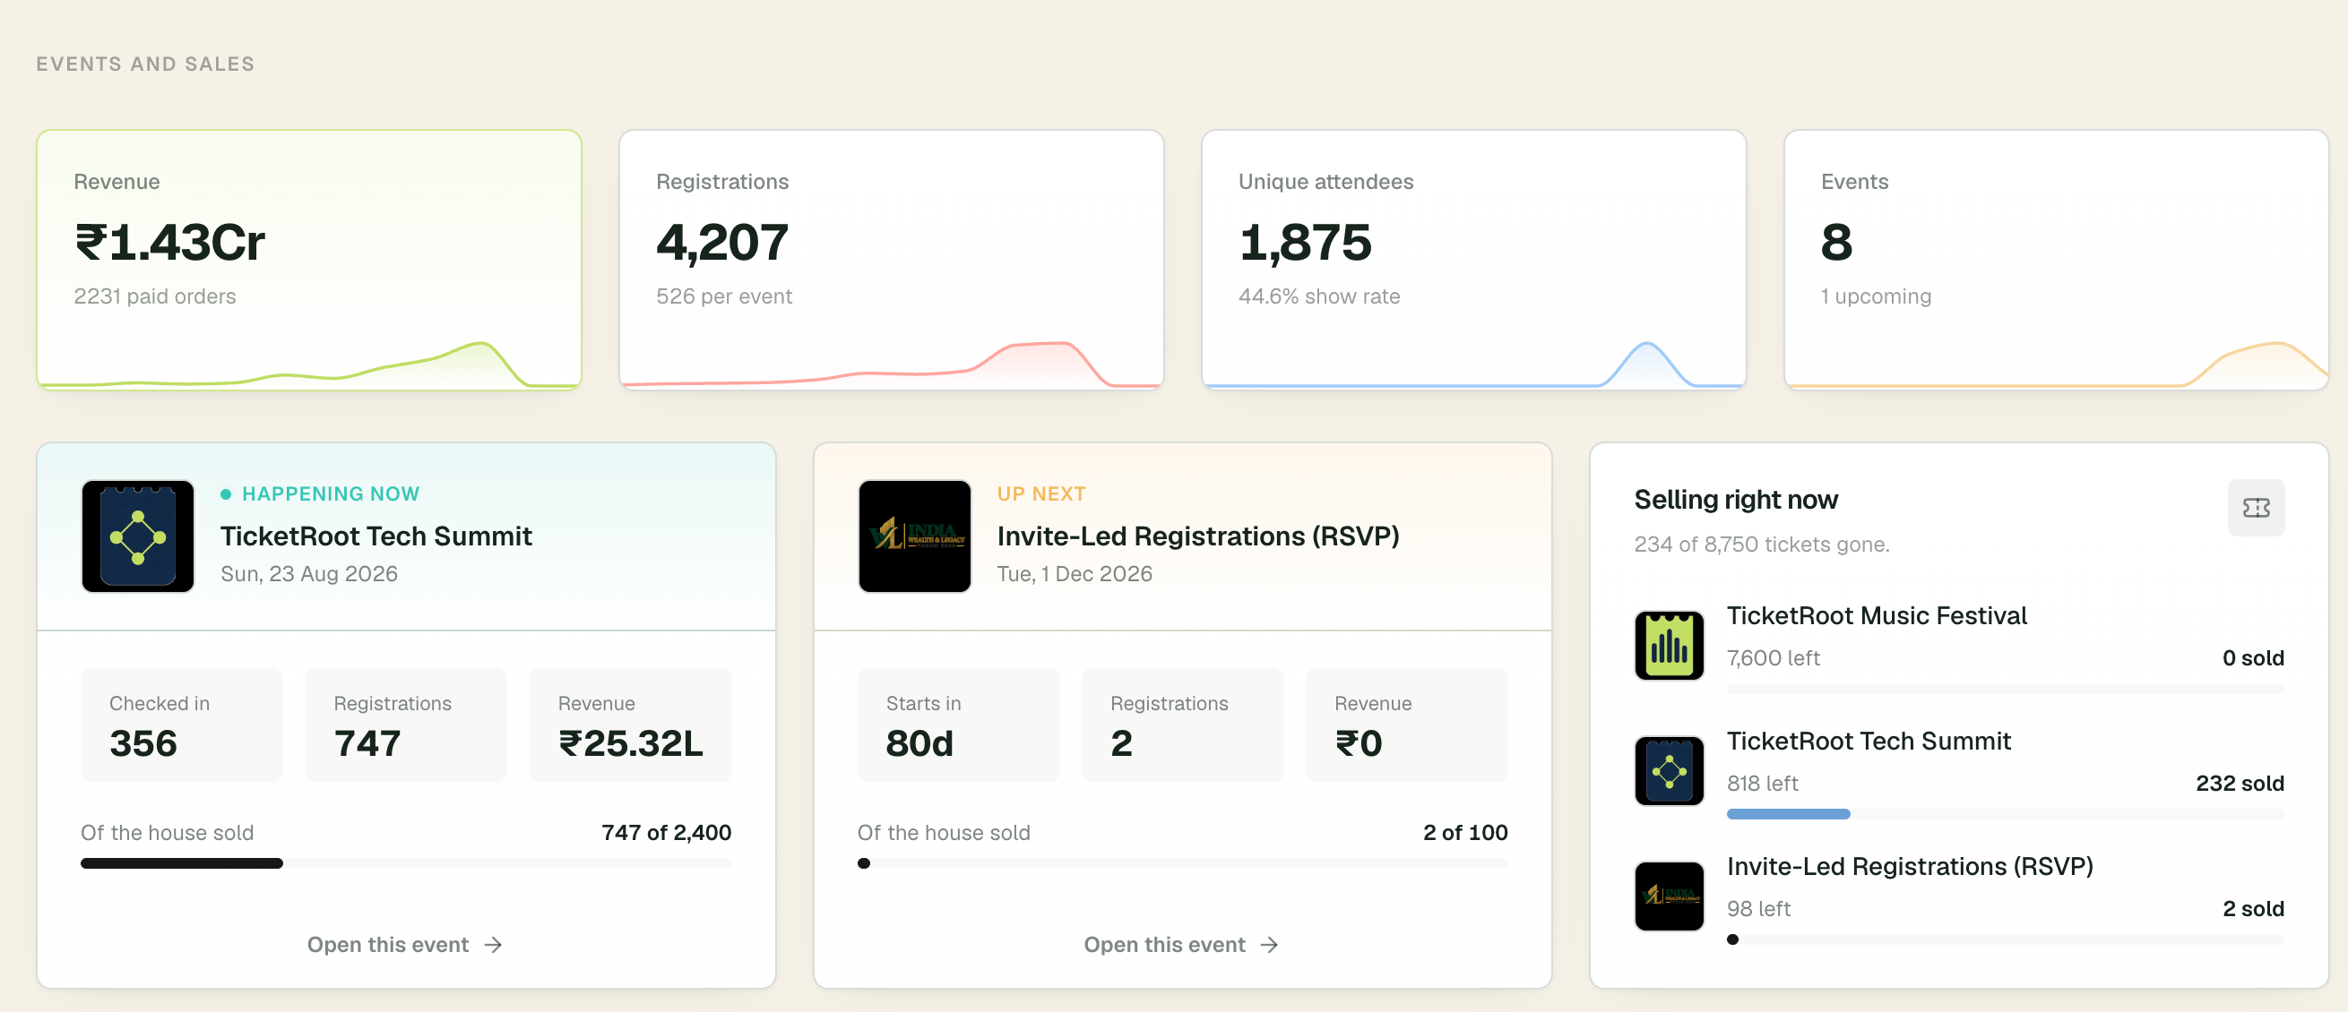2348x1012 pixels.
Task: Click the arrow beside Open this event for RSVP
Action: pos(1269,945)
